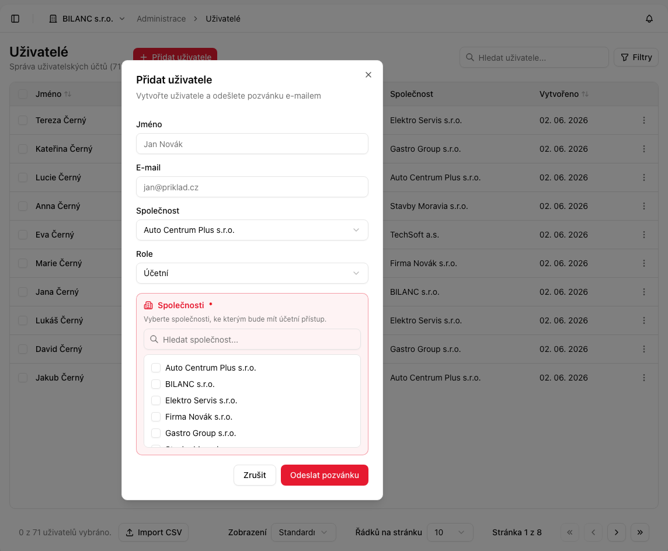Check Elektro Servis s.r.o. in Společnosti list
Viewport: 668px width, 551px height.
click(x=156, y=400)
